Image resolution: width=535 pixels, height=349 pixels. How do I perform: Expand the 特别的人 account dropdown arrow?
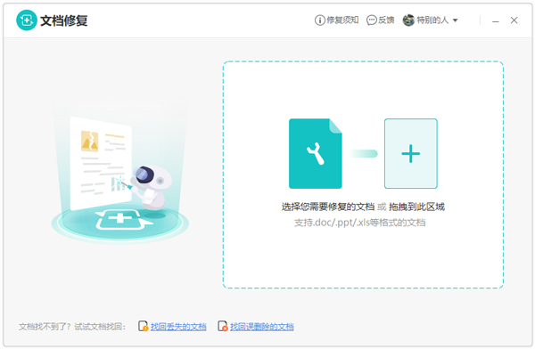click(455, 20)
